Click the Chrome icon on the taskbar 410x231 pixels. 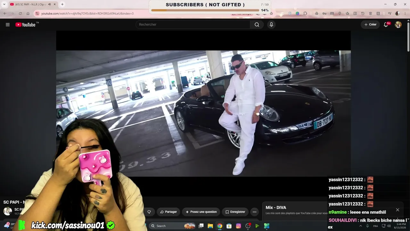point(220,226)
